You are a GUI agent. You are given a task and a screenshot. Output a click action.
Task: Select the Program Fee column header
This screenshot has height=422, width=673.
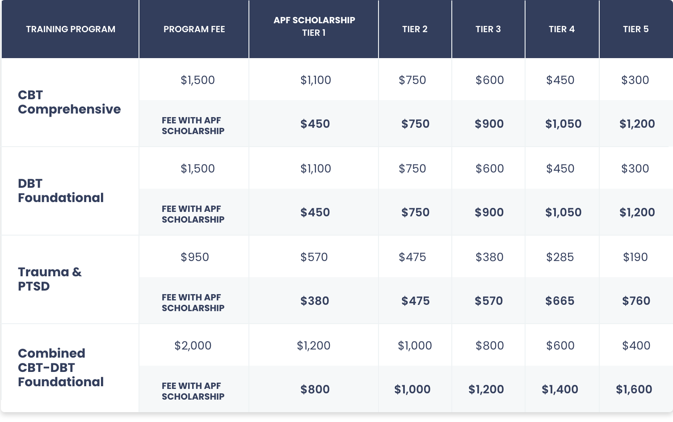pyautogui.click(x=194, y=29)
